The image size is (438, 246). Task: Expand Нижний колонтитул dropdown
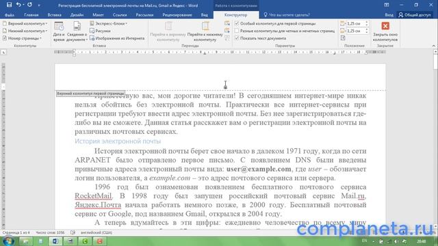[25, 31]
